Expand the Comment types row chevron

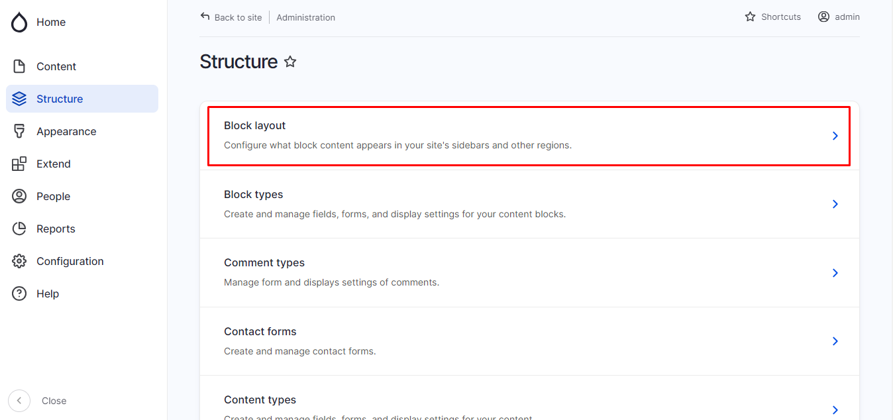point(835,272)
